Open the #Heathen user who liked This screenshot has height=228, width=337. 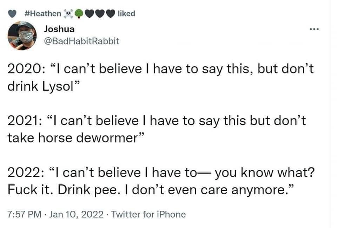tap(44, 14)
